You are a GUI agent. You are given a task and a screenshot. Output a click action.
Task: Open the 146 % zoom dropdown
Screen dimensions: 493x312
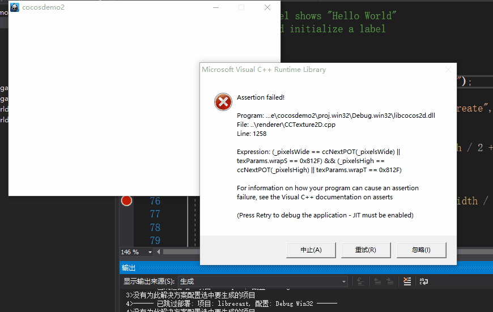click(150, 252)
